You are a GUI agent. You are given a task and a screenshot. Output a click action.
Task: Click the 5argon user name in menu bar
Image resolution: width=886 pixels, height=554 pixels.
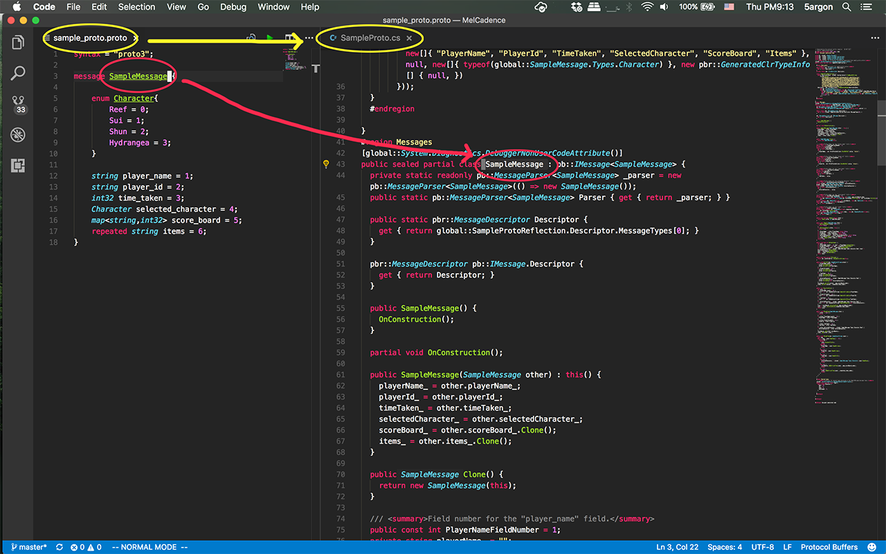[819, 7]
